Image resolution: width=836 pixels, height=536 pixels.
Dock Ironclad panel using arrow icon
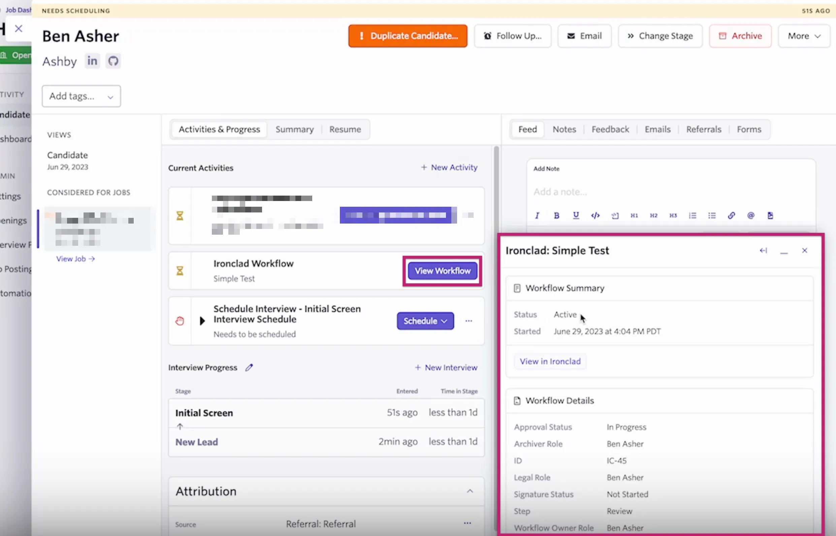coord(763,250)
